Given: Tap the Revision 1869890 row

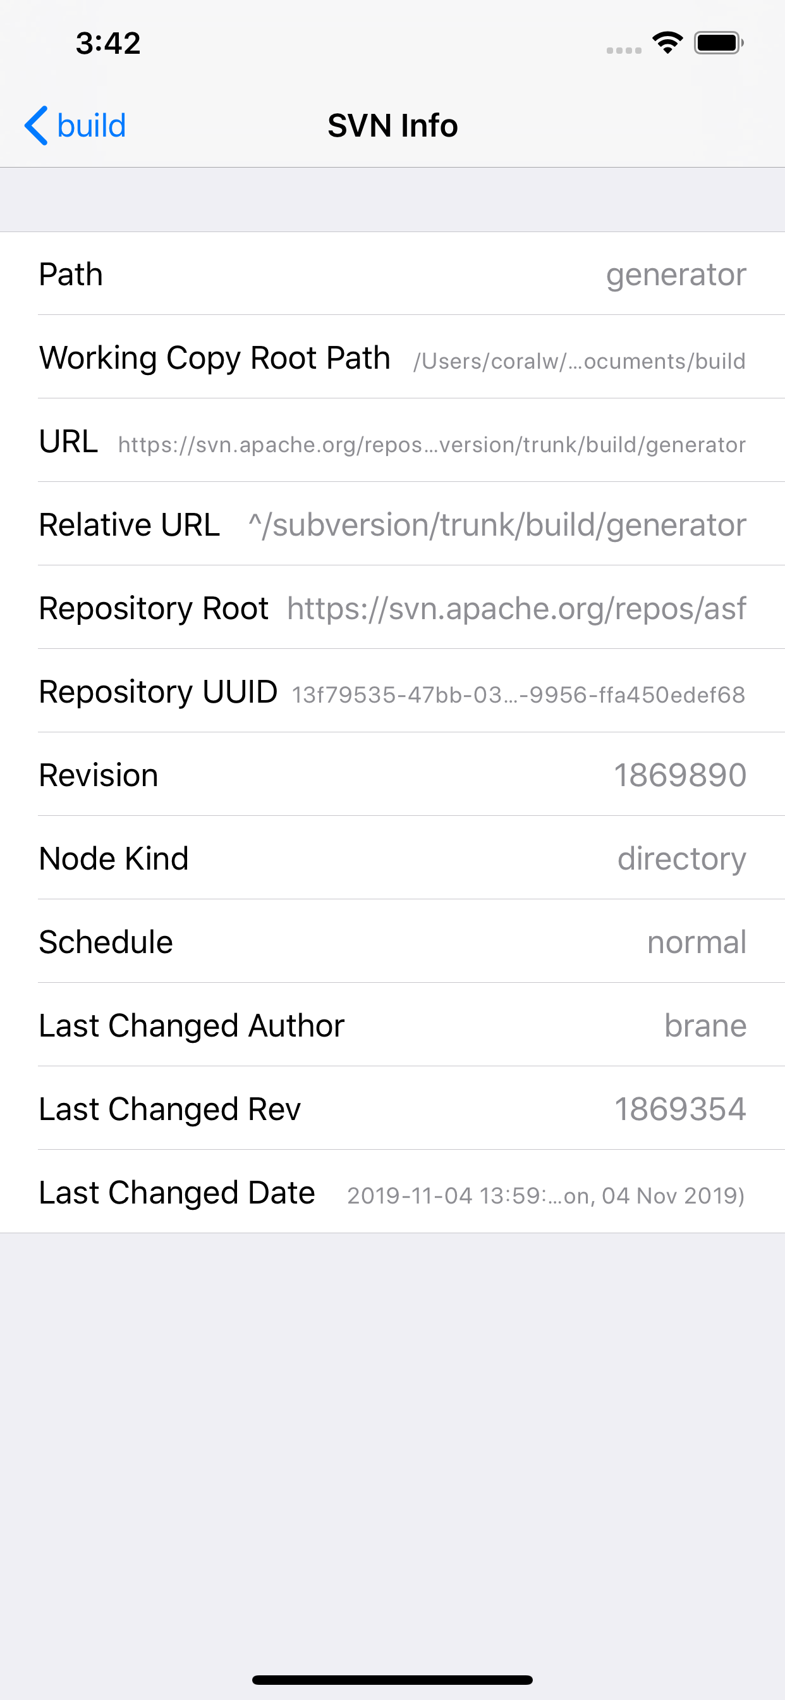Looking at the screenshot, I should click(x=392, y=775).
